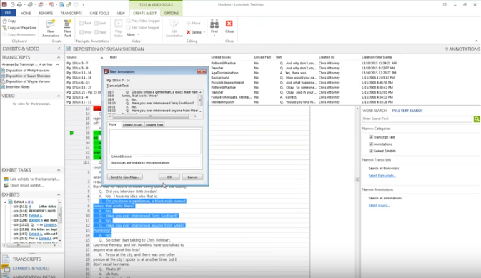Viewport: 481px width, 278px height.
Task: Switch to the HOME ribbon tab
Action: 26,13
